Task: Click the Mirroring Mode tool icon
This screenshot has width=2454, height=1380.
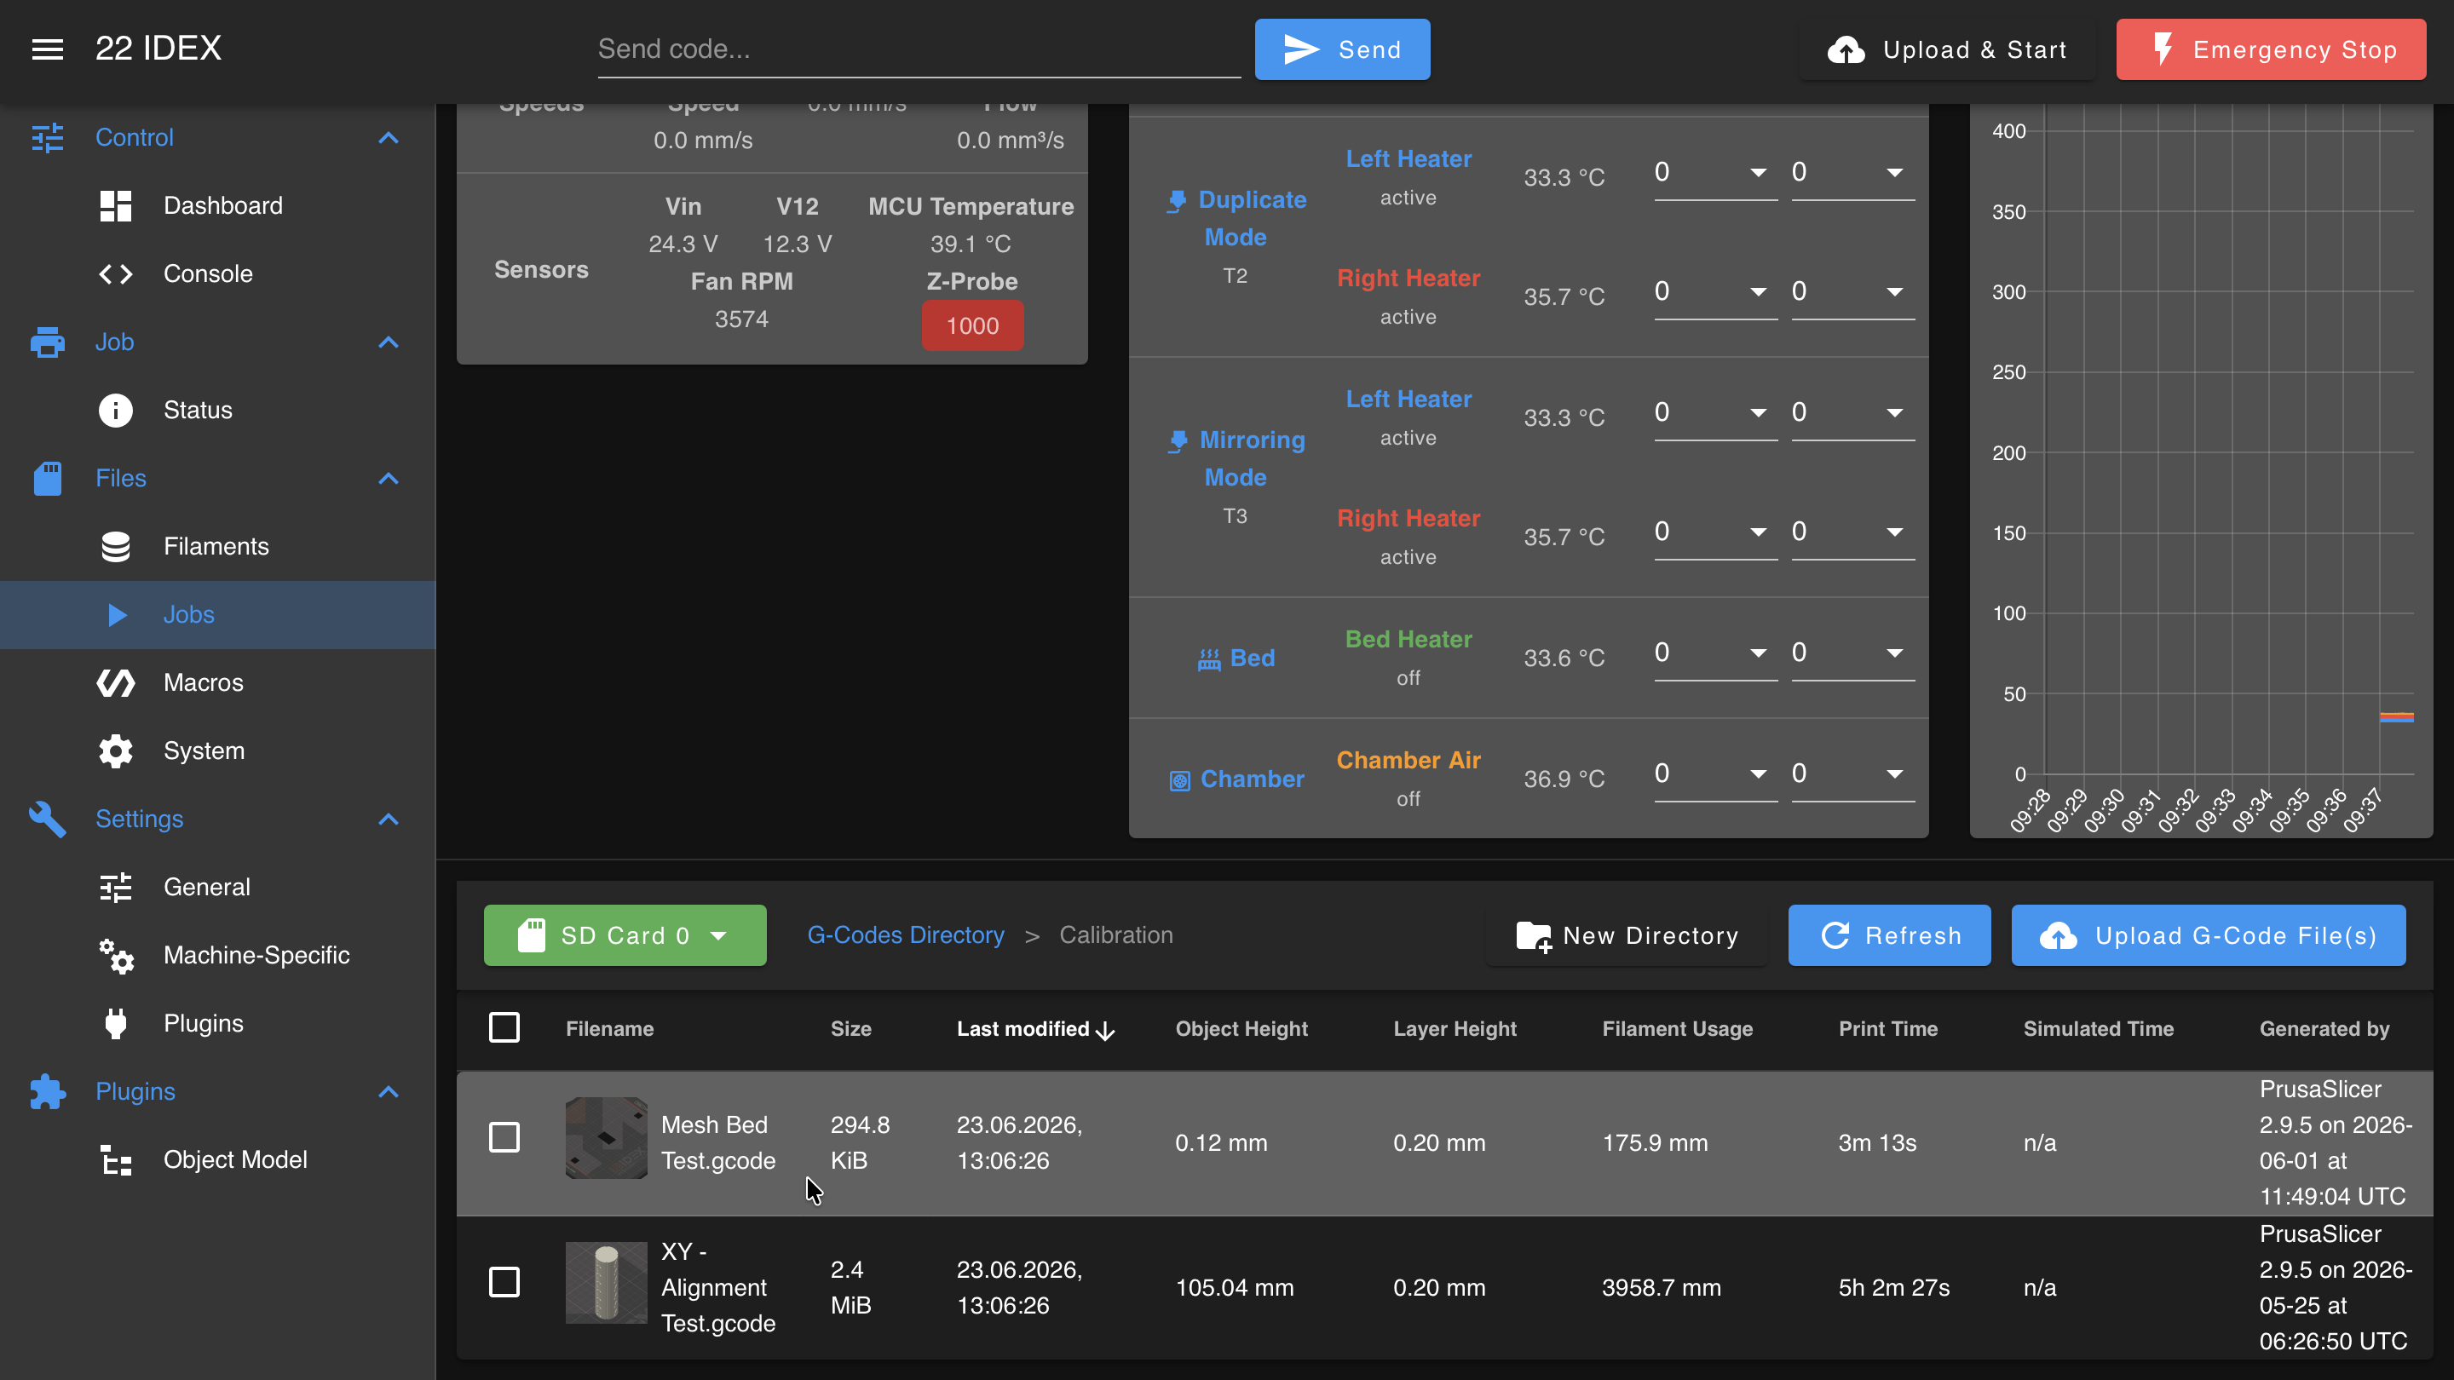Action: pos(1178,441)
